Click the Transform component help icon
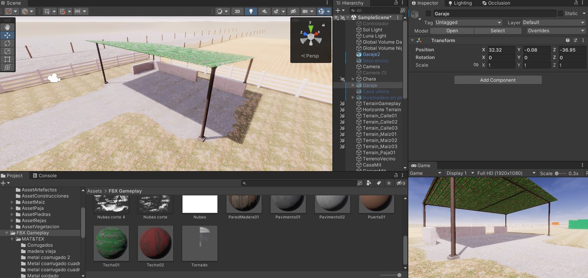Viewport: 588px width, 278px height. point(568,41)
